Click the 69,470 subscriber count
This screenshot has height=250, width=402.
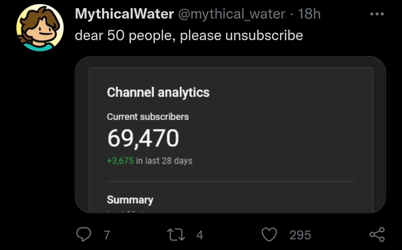(143, 138)
